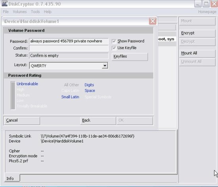Screen dimensions: 218x187
Task: Toggle the Use Keyfile checkbox
Action: click(114, 48)
